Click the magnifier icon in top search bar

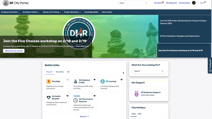[146, 3]
